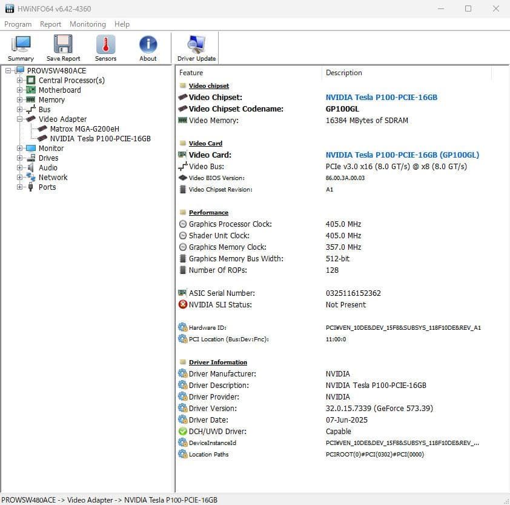510x505 pixels.
Task: Open the Program menu
Action: tap(18, 24)
